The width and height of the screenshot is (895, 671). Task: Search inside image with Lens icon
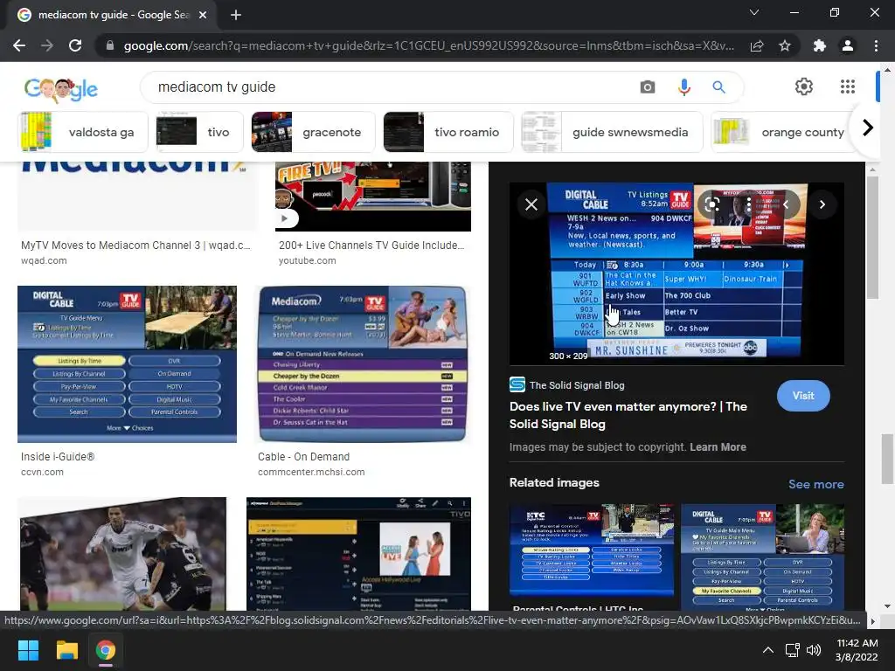click(711, 204)
